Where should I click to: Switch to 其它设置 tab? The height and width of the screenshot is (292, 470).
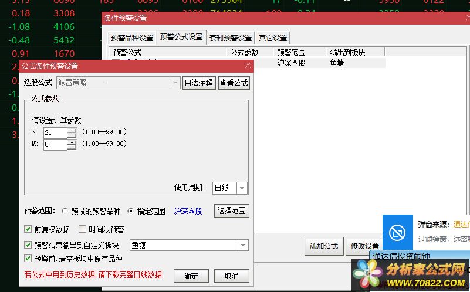pos(273,38)
